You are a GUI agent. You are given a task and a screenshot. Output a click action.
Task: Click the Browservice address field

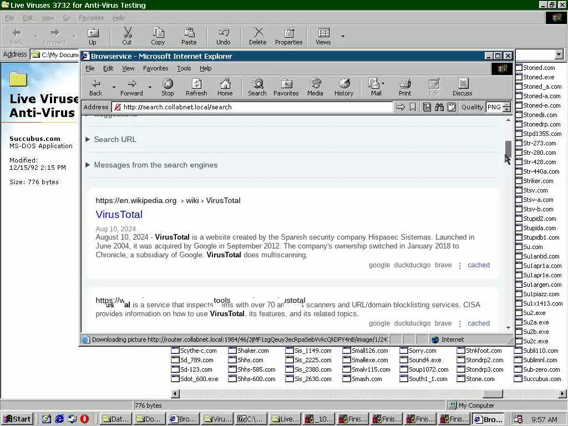point(252,107)
